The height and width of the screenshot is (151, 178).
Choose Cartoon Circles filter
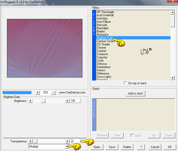(106, 41)
